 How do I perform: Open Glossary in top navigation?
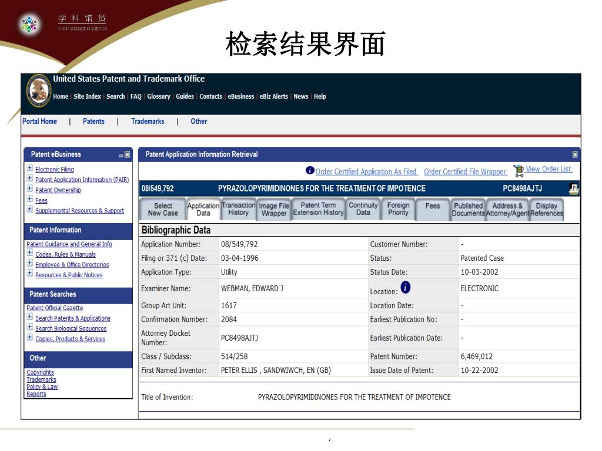click(159, 97)
